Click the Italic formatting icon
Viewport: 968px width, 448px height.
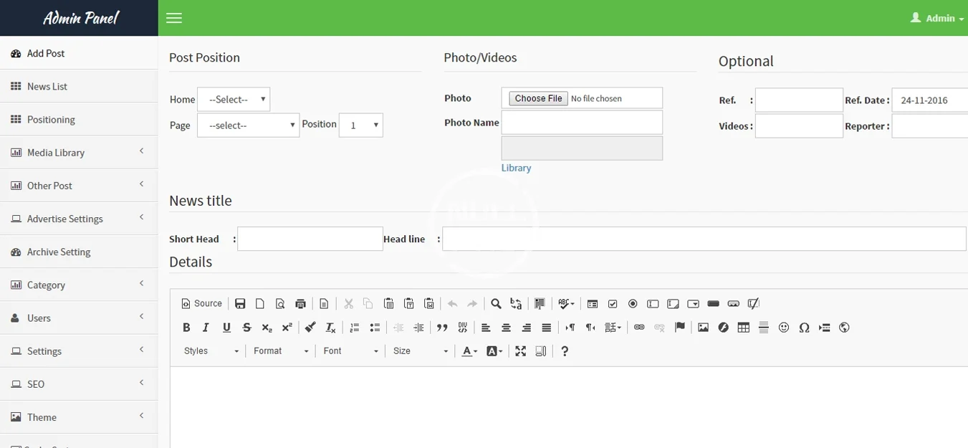coord(206,328)
